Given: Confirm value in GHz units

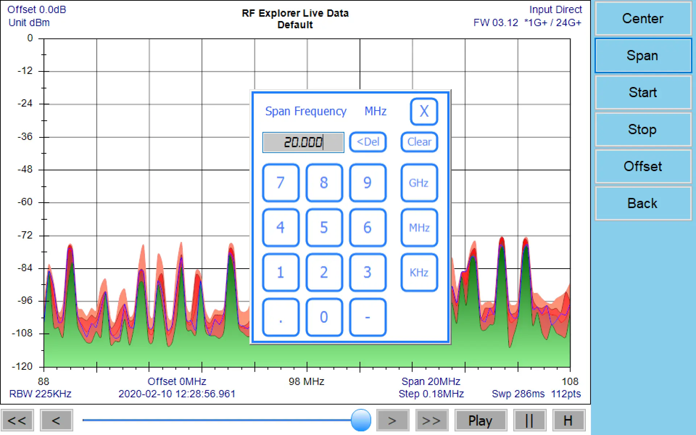Looking at the screenshot, I should tap(419, 183).
